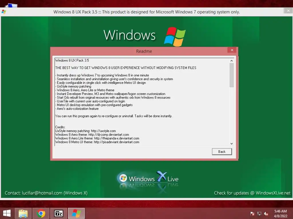Click the 'Instant Developer Preview, M3' line
This screenshot has width=293, height=219.
pos(110,94)
